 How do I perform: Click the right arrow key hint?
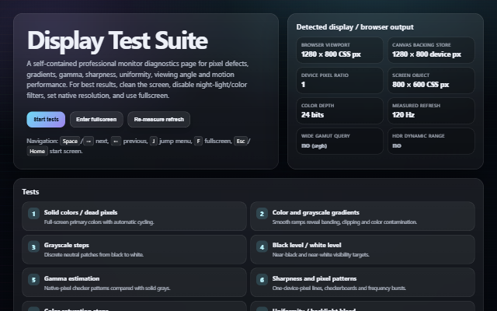point(89,141)
